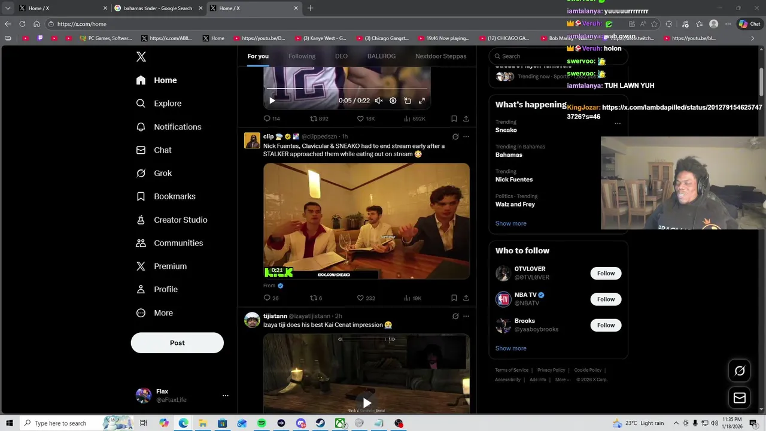Expand the top video to fullscreen
The image size is (766, 431).
422,101
